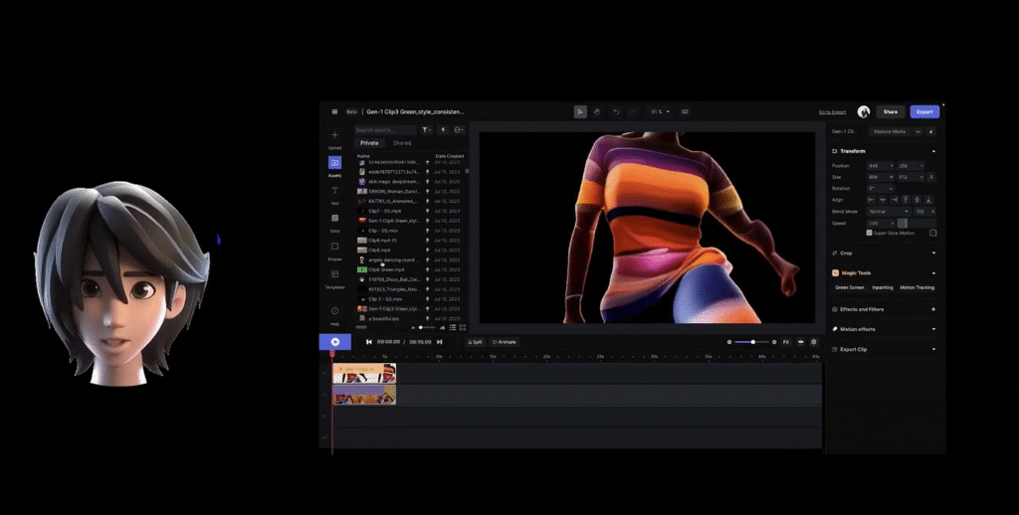The width and height of the screenshot is (1019, 515).
Task: Switch to the Shared assets tab
Action: coord(402,143)
